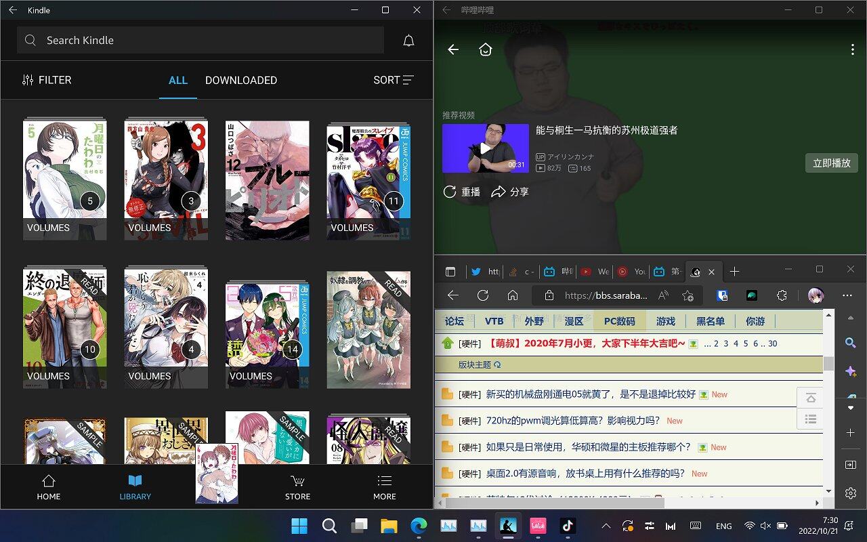This screenshot has height=542, width=867.
Task: Open the 10-volume series with two men cover
Action: pos(65,328)
